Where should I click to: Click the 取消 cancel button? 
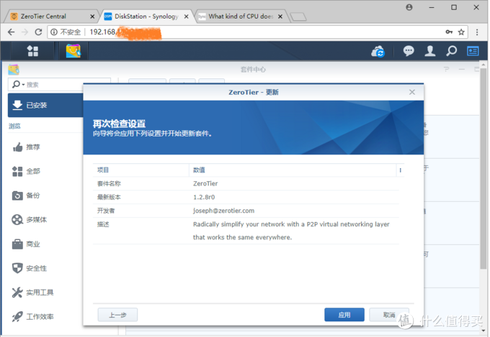point(389,315)
